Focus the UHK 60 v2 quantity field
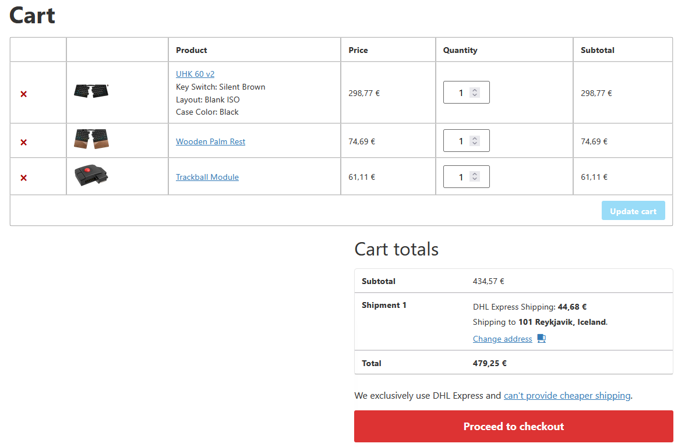The width and height of the screenshot is (678, 447). point(458,93)
